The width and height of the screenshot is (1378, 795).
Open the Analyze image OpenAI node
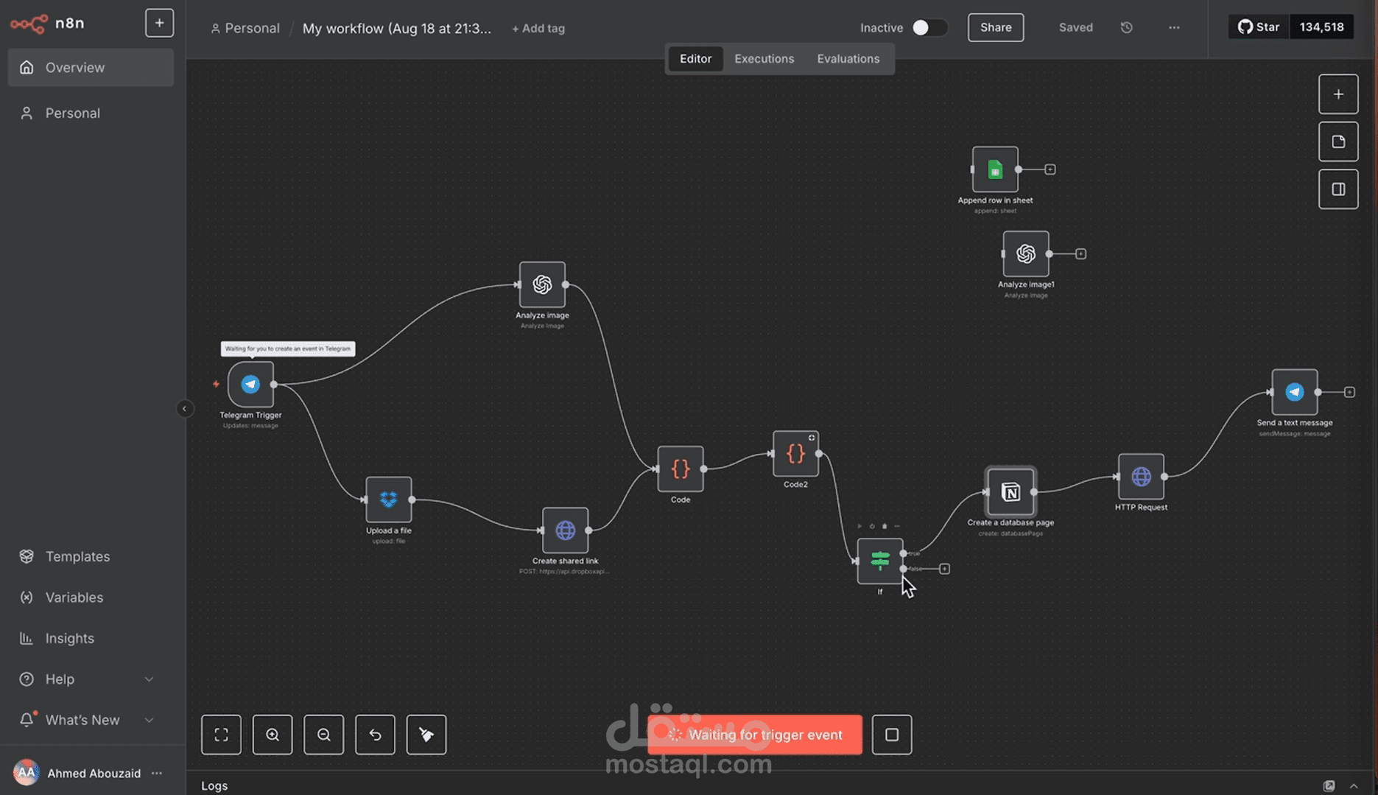[x=542, y=284]
